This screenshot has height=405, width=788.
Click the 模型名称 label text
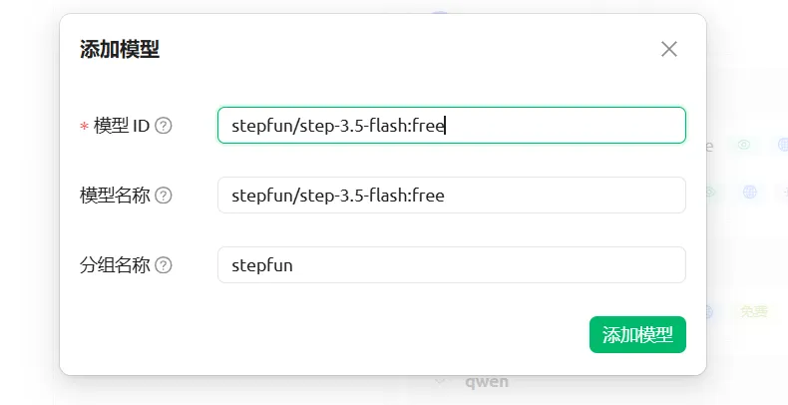(x=115, y=196)
